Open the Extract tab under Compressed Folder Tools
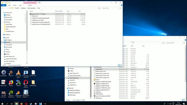This screenshot has height=105, width=187. tap(30, 5)
